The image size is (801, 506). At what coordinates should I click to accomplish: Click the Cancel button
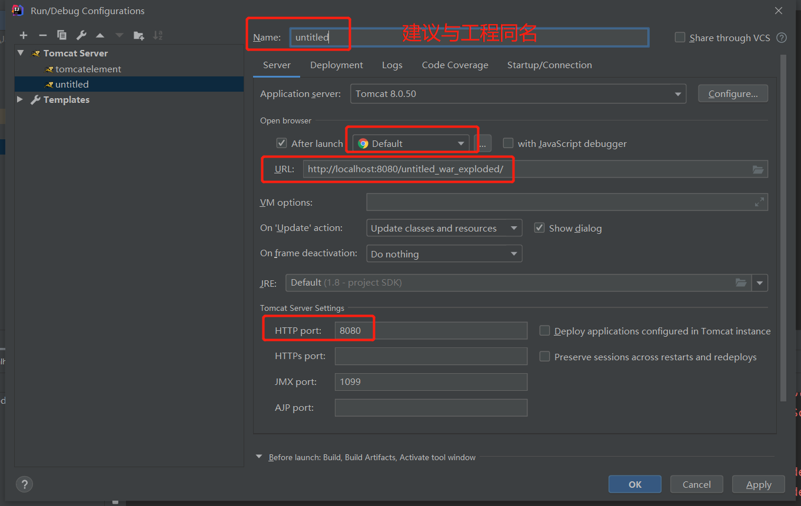coord(697,485)
